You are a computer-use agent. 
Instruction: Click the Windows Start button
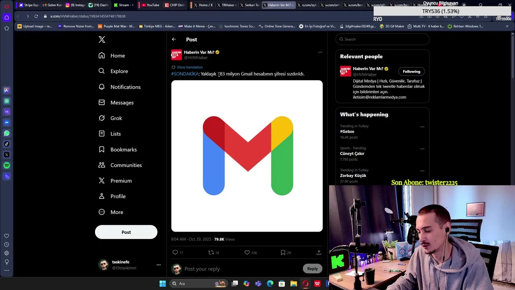(x=163, y=284)
